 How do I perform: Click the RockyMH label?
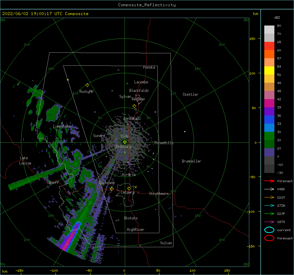pyautogui.click(x=86, y=92)
